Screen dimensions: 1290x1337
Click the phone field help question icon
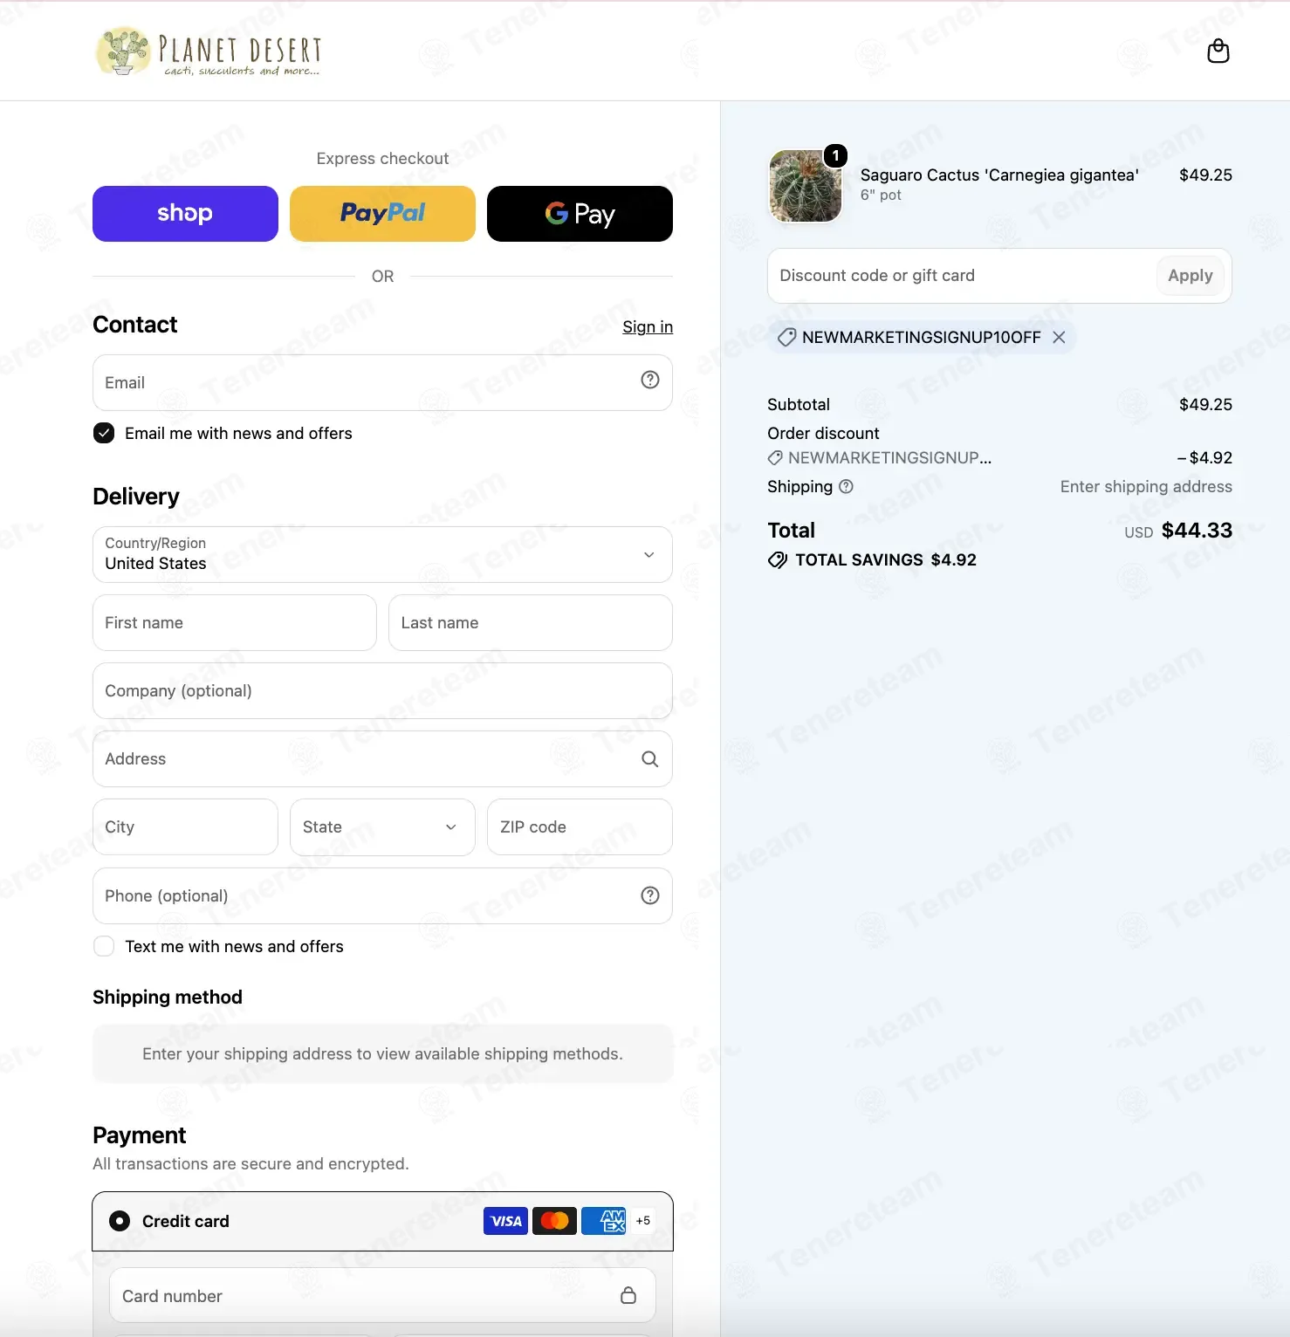pos(650,895)
